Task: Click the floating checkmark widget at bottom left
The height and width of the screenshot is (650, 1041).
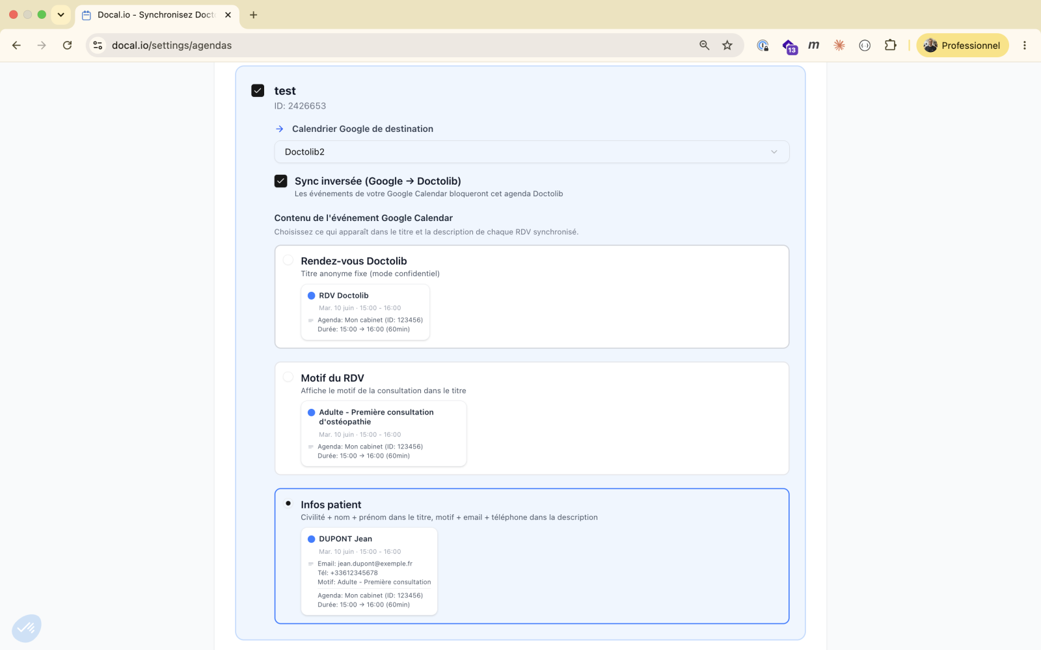Action: (x=27, y=628)
